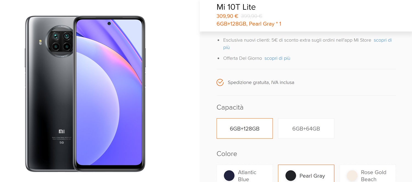Click the crossed-out 399,90 € original price

252,16
